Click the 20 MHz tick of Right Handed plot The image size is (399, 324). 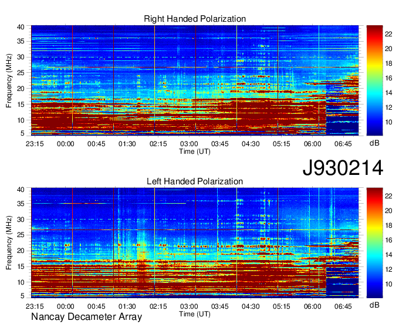21,89
